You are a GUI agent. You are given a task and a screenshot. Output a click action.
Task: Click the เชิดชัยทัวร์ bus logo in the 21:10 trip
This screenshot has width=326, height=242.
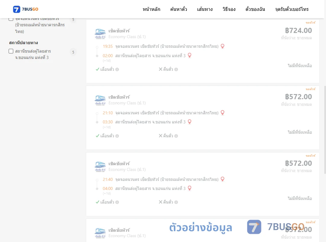[x=100, y=100]
